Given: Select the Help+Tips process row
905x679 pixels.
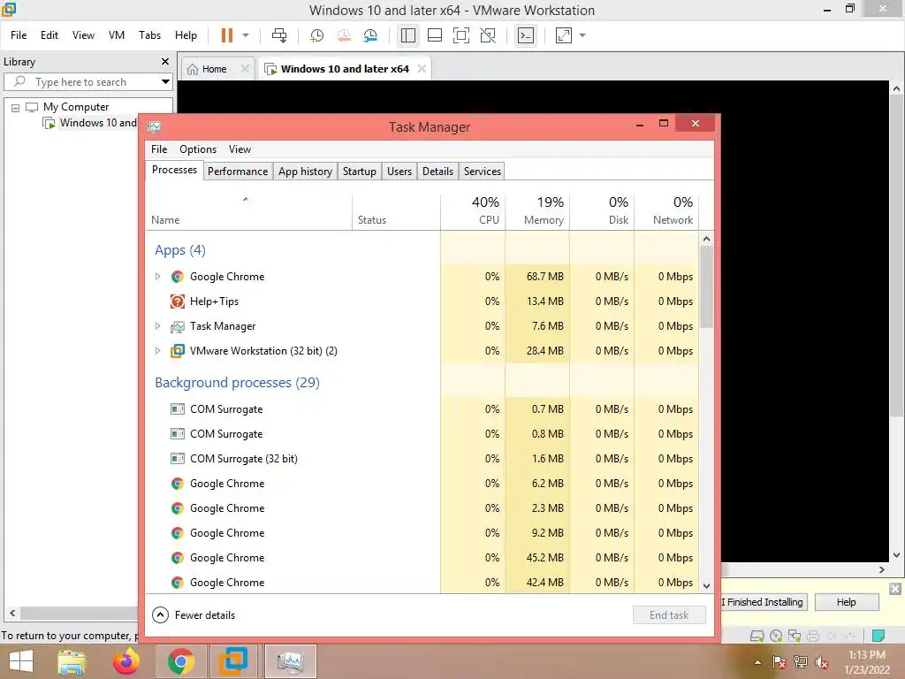Looking at the screenshot, I should (x=422, y=301).
